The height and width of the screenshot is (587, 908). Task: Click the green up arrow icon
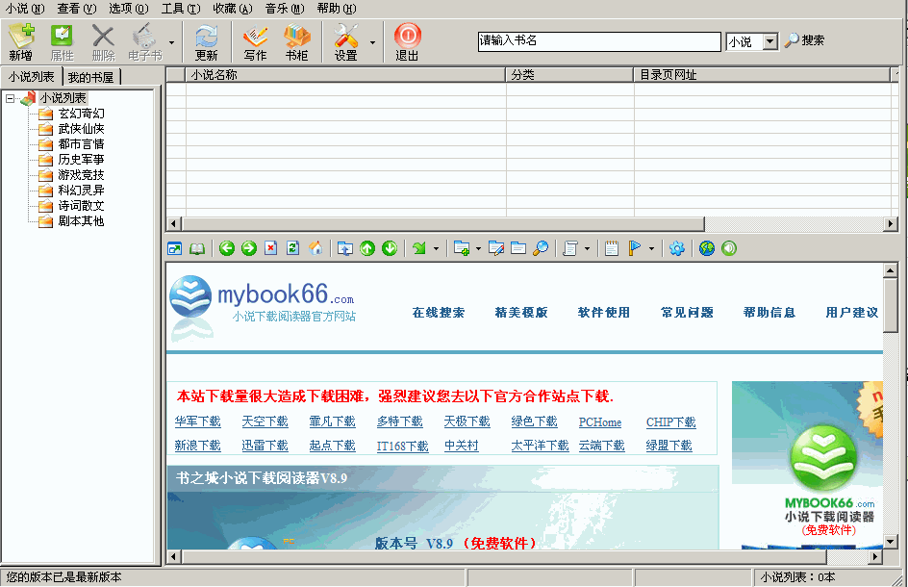tap(367, 248)
